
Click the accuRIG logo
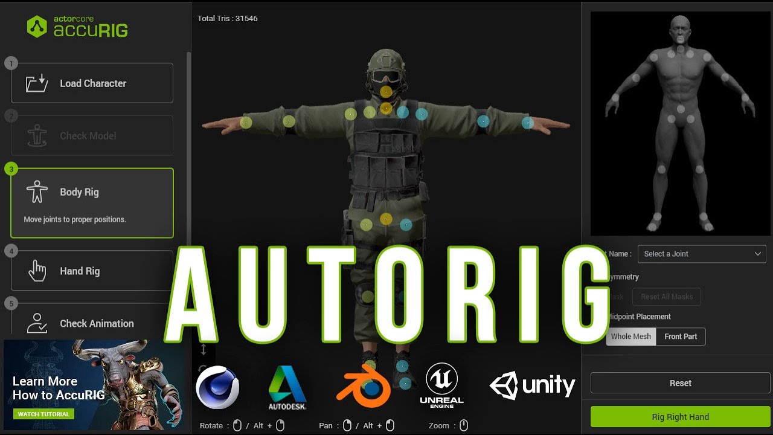point(77,27)
